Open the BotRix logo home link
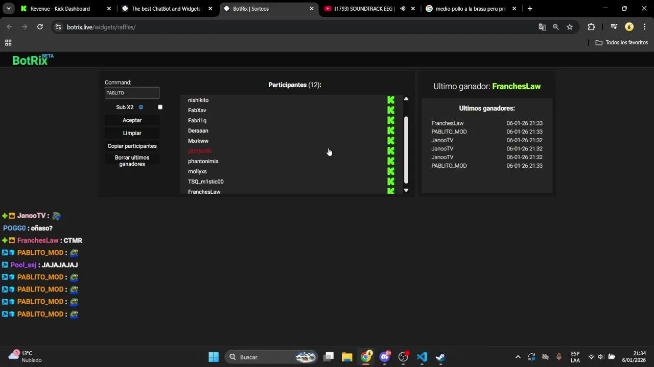 pyautogui.click(x=33, y=60)
